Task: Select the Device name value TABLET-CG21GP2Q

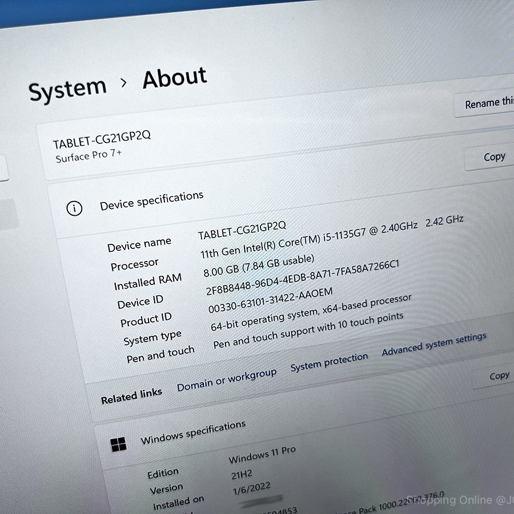Action: [242, 230]
